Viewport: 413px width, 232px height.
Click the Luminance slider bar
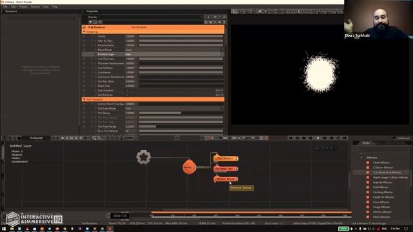(x=181, y=72)
